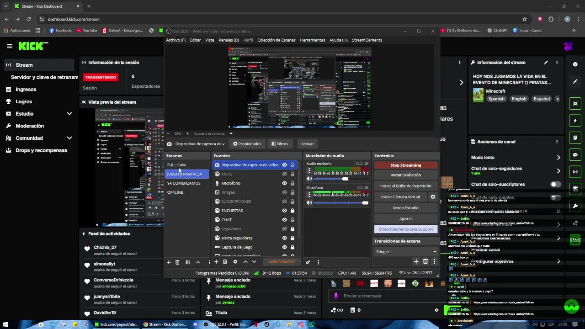
Task: Add a new scene with the plus icon
Action: 169,262
